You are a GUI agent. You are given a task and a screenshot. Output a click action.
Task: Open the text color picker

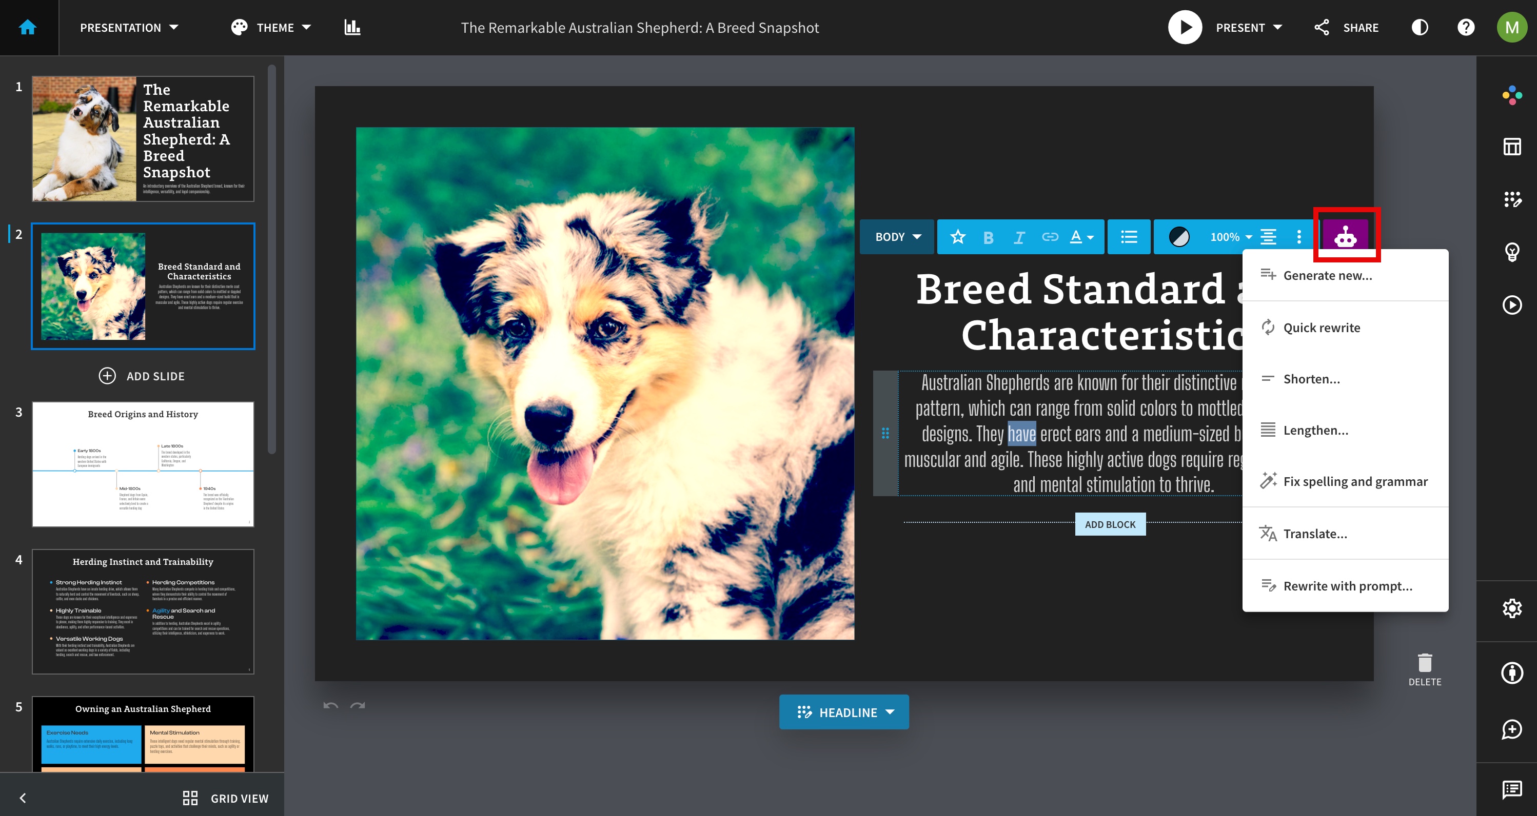[1081, 237]
